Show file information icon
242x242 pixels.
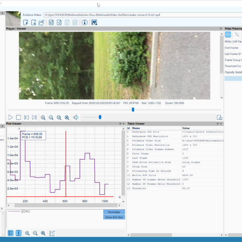pos(85,23)
